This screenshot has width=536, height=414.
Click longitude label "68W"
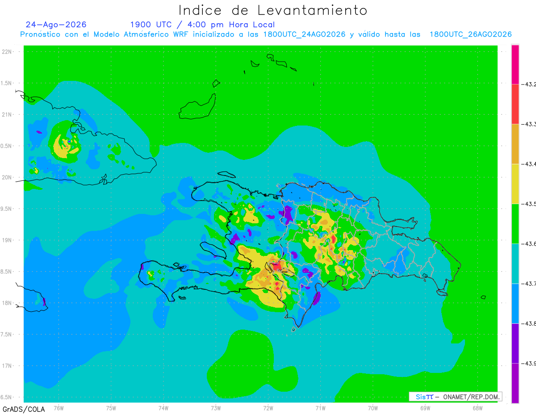[x=477, y=408]
